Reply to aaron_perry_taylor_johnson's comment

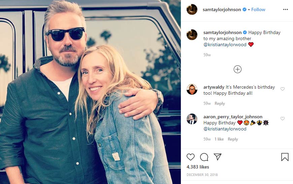233,139
